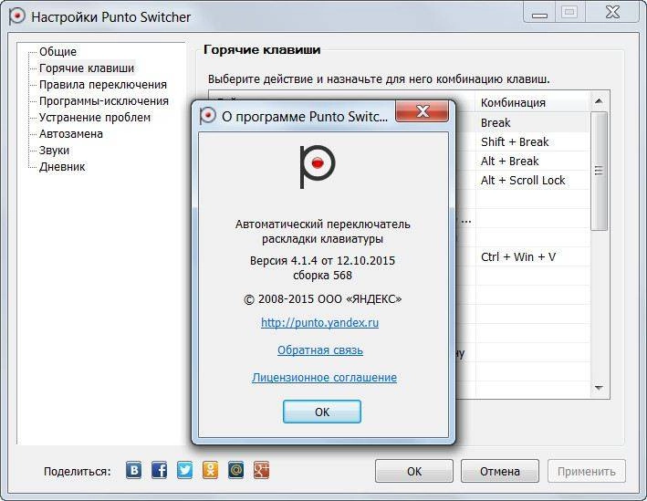Close the About Punto Switcher dialog

pos(422,111)
